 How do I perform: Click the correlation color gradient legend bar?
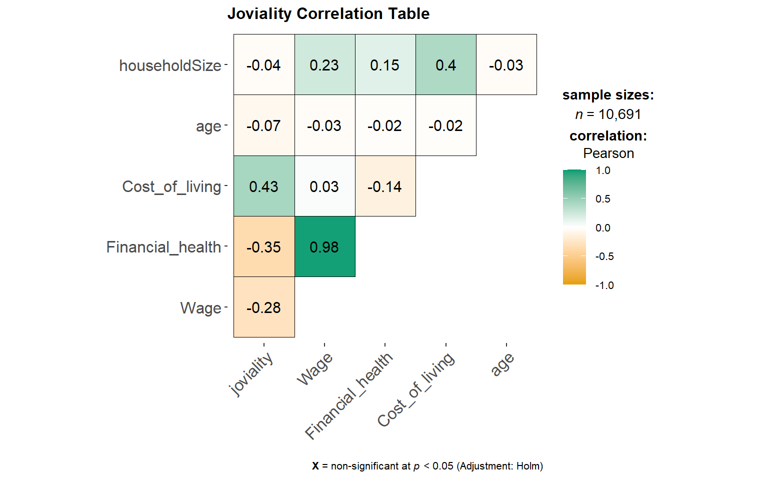[574, 227]
